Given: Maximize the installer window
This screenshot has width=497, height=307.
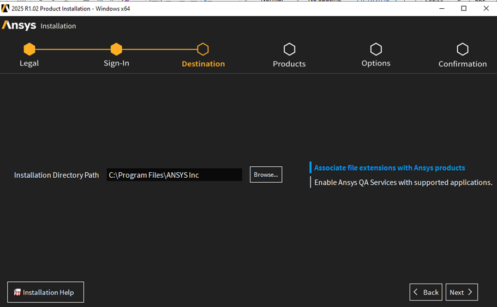Looking at the screenshot, I should pos(464,8).
